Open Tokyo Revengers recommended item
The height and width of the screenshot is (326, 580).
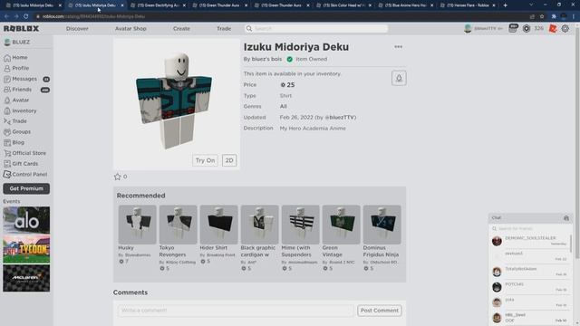coord(178,237)
